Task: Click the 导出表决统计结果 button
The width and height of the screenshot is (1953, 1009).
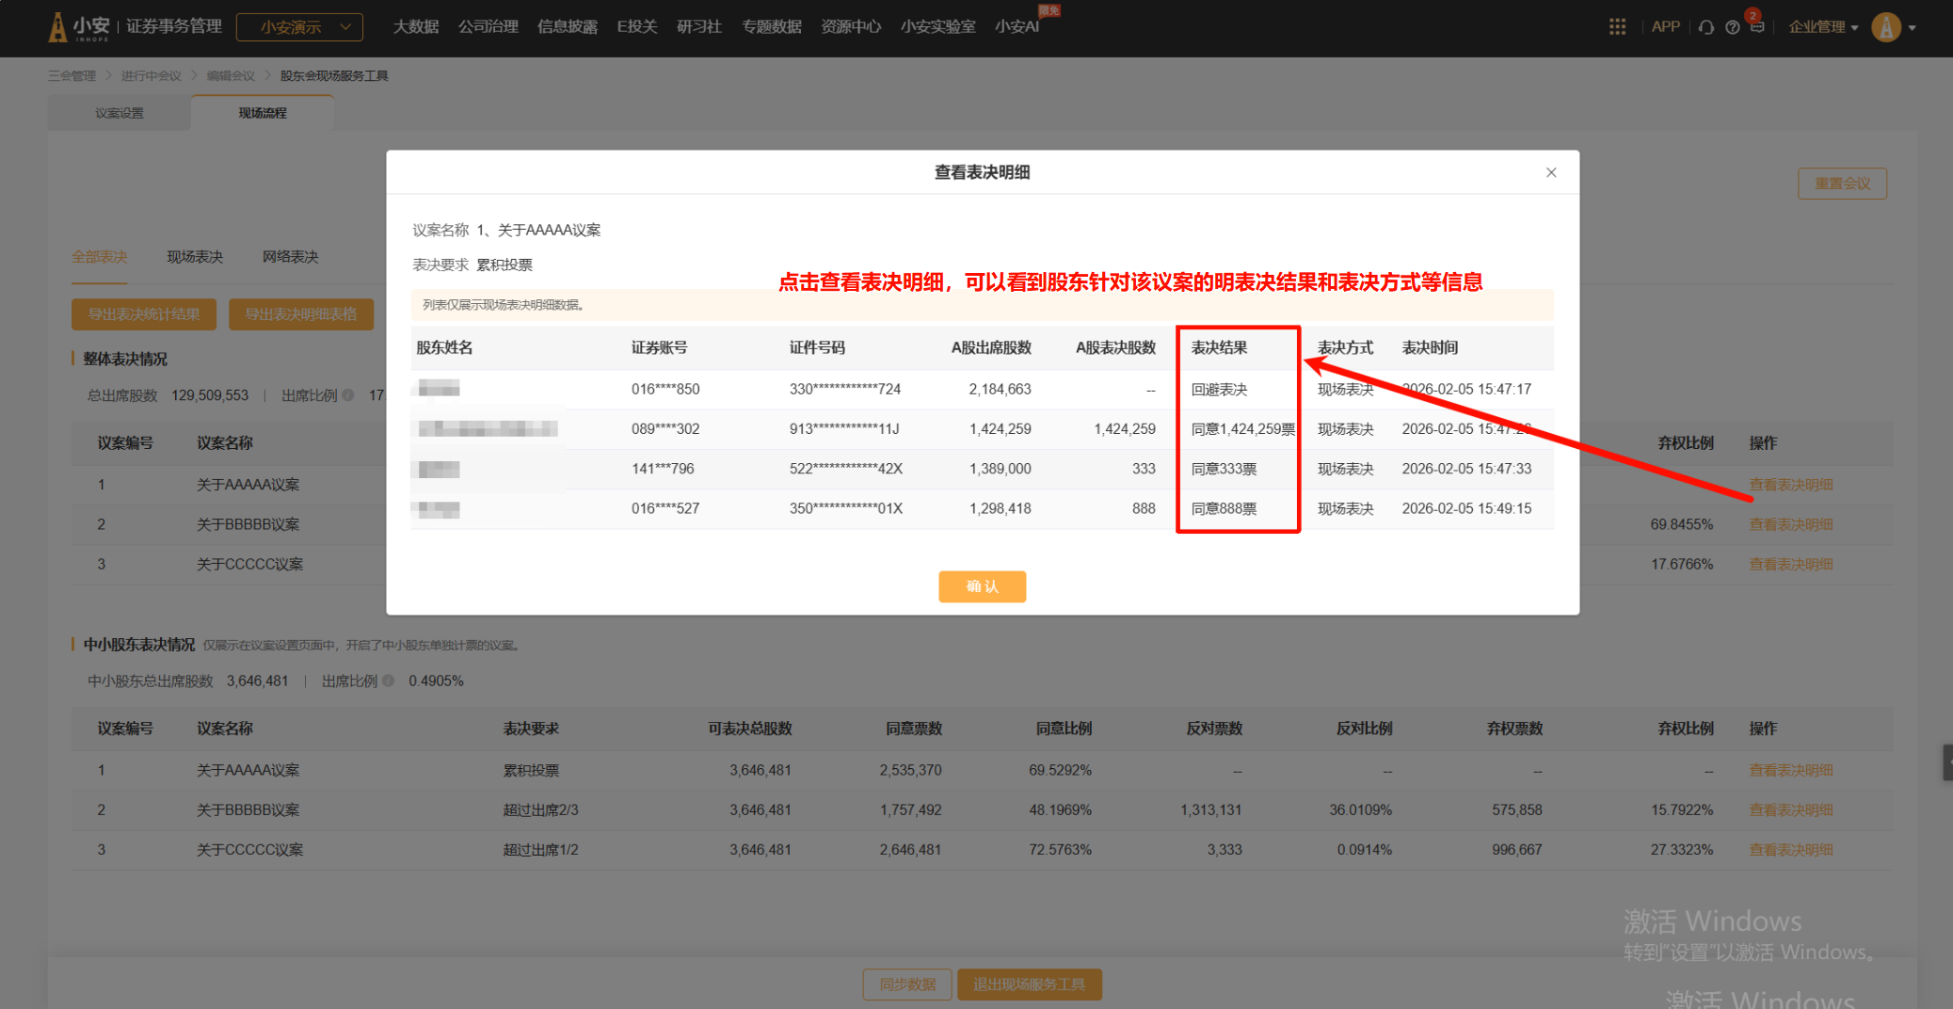Action: tap(144, 314)
